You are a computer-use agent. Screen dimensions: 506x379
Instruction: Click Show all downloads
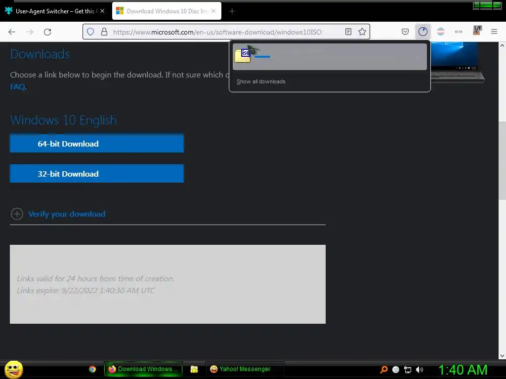coord(261,81)
